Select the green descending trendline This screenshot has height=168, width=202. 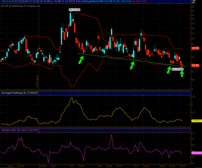point(131,60)
